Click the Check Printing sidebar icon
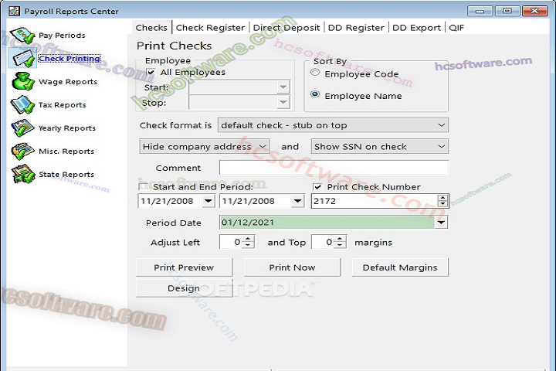Image resolution: width=556 pixels, height=371 pixels. pyautogui.click(x=22, y=58)
